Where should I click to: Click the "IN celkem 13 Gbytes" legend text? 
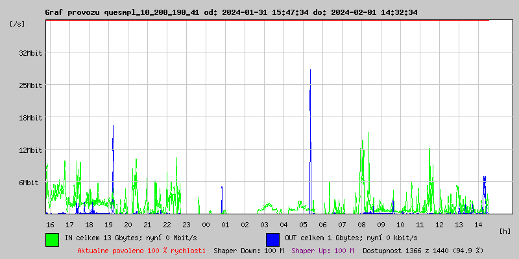(x=103, y=238)
